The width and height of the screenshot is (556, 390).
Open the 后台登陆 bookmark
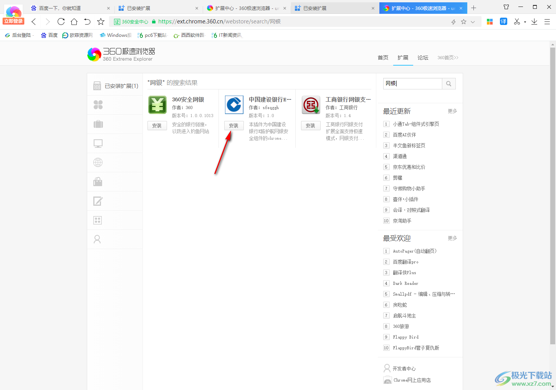click(x=18, y=35)
